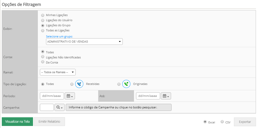This screenshot has width=258, height=128.
Task: Select the Recebidas call type radio
Action: pyautogui.click(x=72, y=84)
